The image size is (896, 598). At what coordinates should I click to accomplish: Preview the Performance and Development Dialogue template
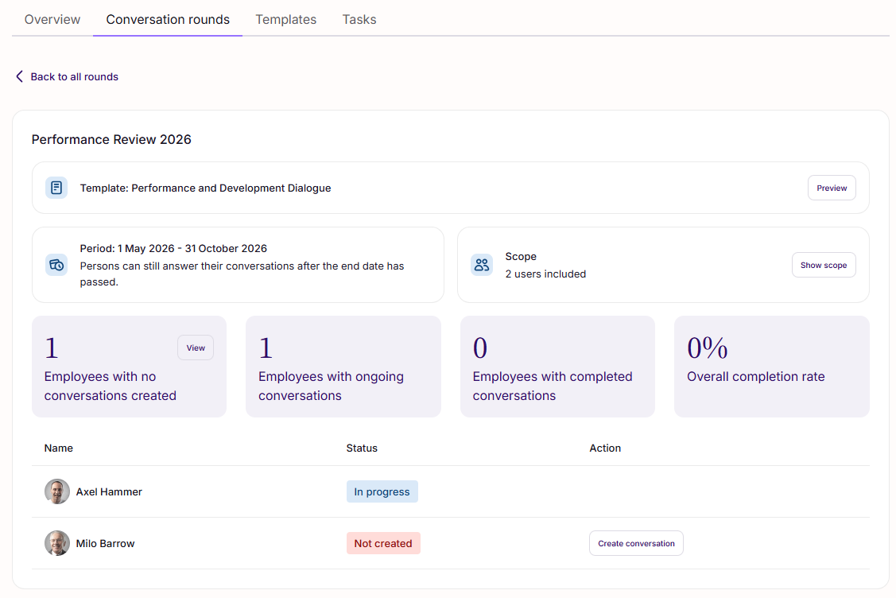(x=832, y=188)
